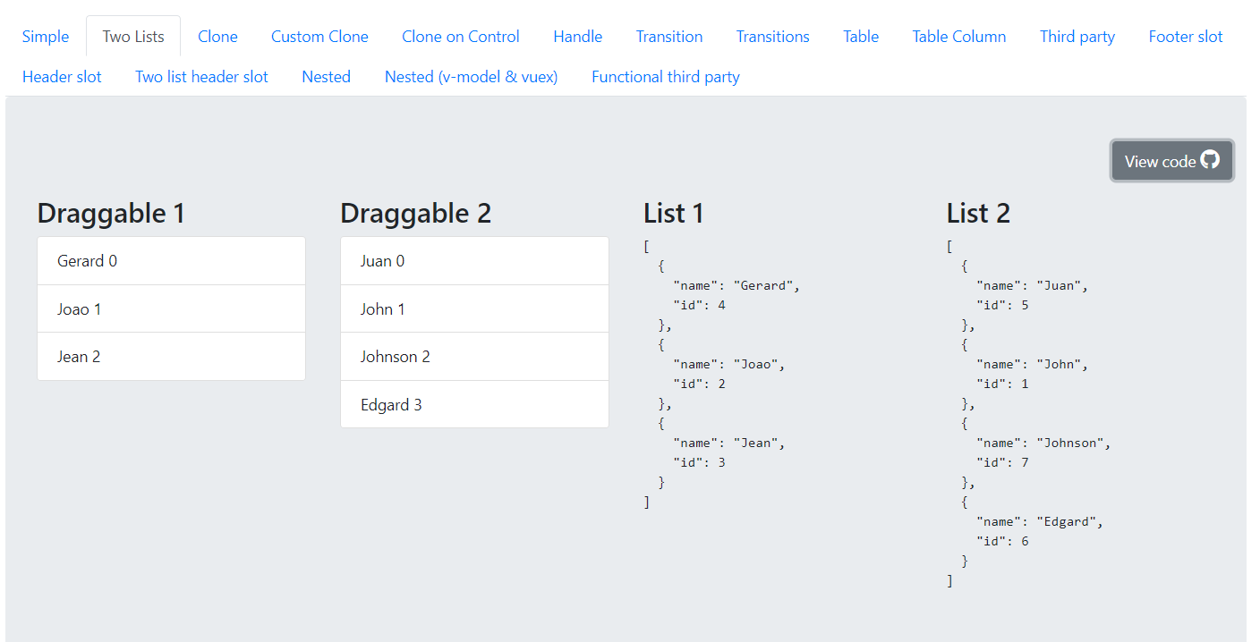Select the Edgard 3 list item
This screenshot has width=1260, height=642.
coord(474,405)
